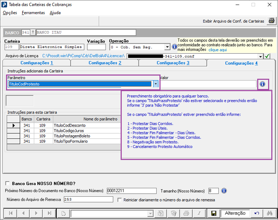The height and width of the screenshot is (220, 278).
Task: Click the row selector arrow of first row
Action: [x=13, y=125]
